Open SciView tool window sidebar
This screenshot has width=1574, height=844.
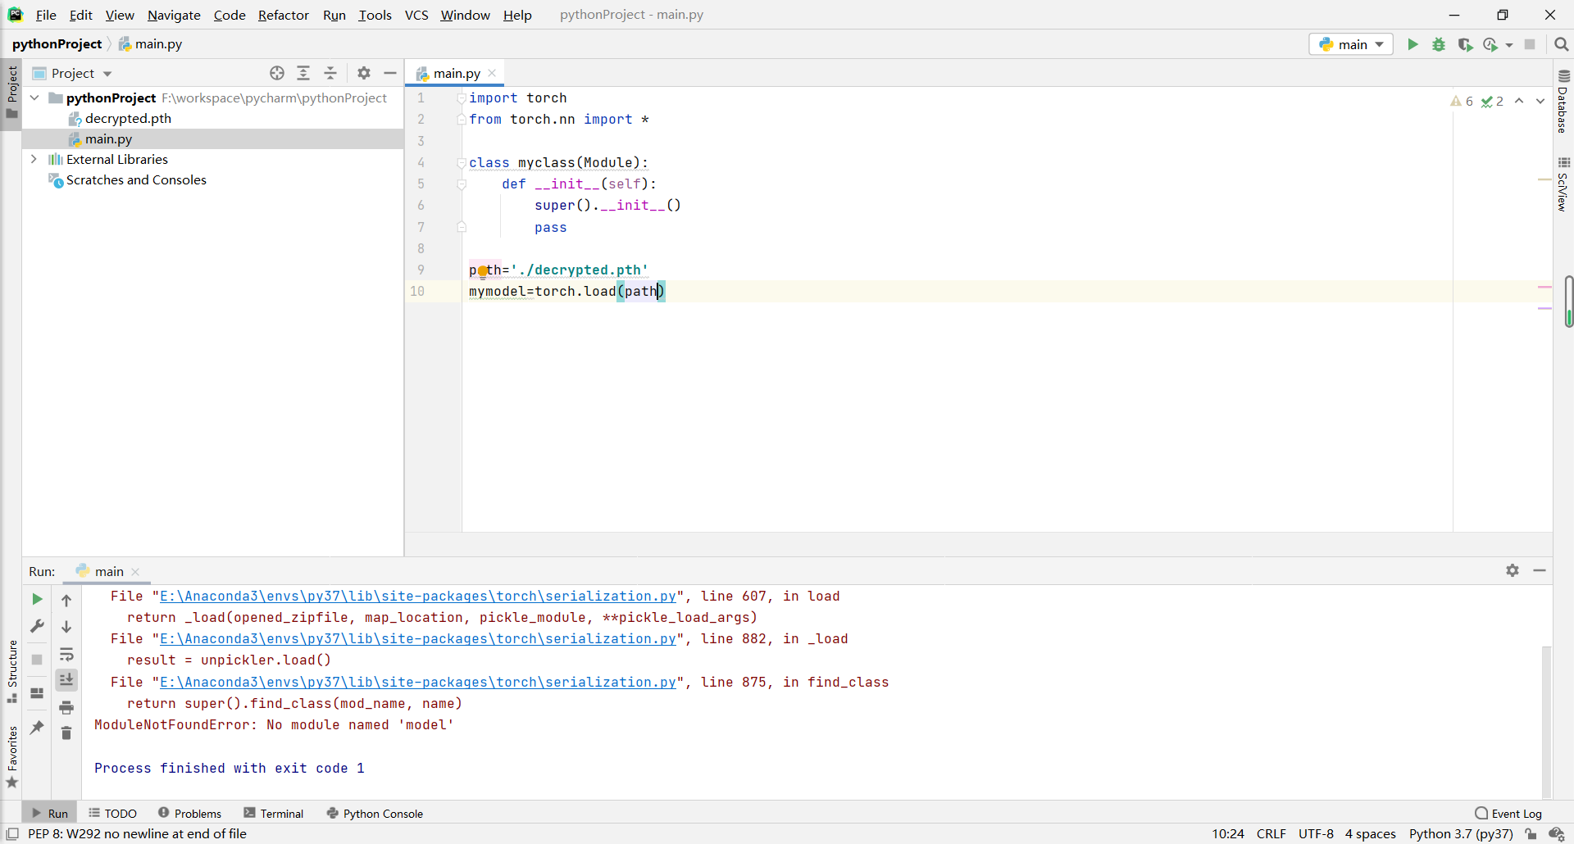point(1563,184)
